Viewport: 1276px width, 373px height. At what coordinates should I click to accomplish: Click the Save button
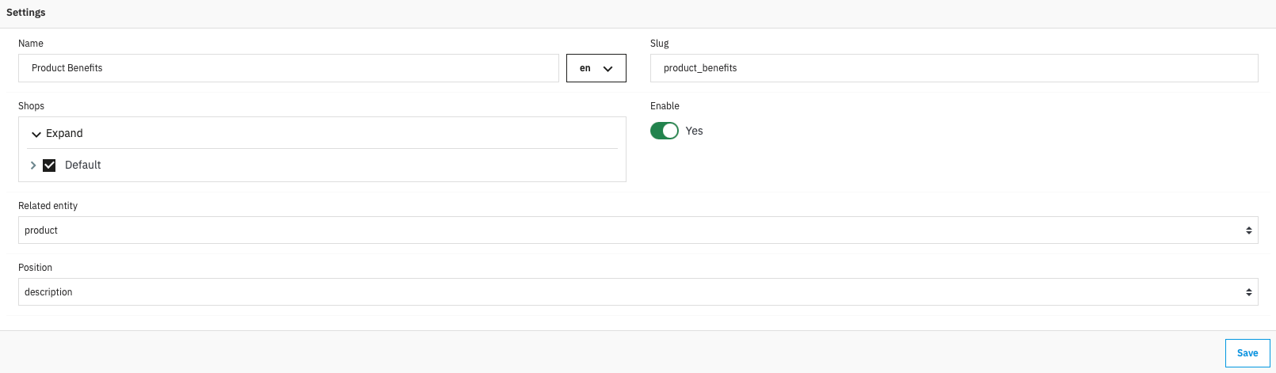coord(1247,353)
